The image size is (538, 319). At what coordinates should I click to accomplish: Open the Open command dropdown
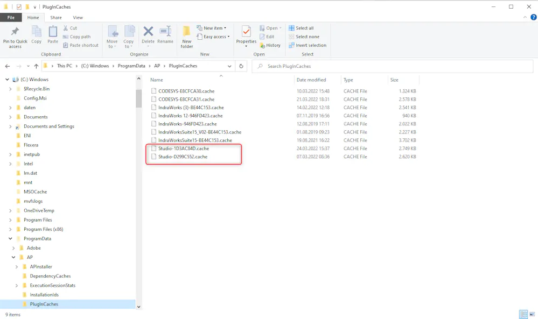270,28
